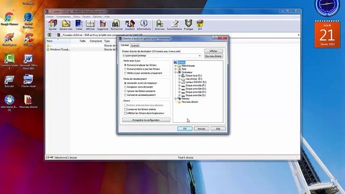The image size is (345, 194).
Task: Open the Fichier menu
Action: click(x=50, y=17)
